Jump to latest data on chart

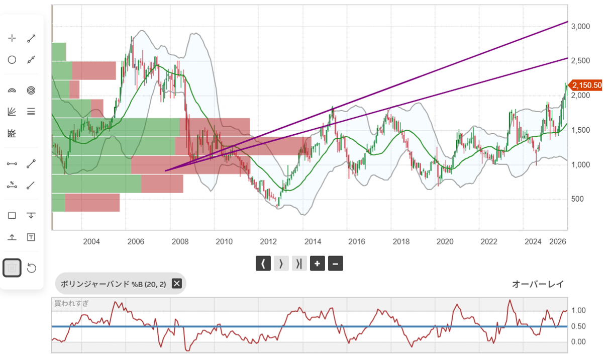[299, 263]
